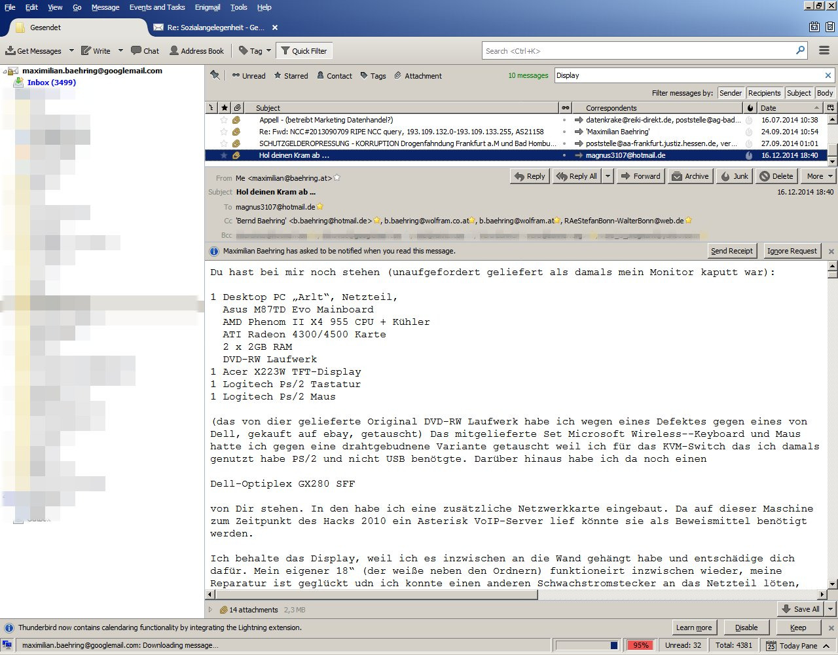Click the Reply button

click(530, 176)
